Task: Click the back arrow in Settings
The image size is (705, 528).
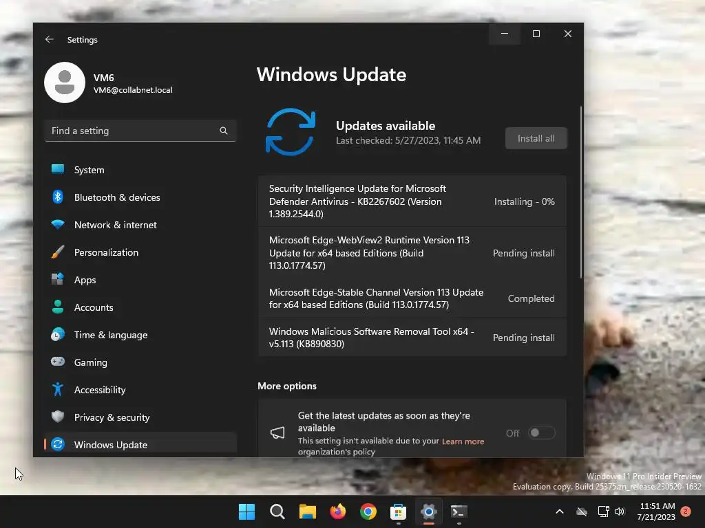Action: click(x=49, y=39)
